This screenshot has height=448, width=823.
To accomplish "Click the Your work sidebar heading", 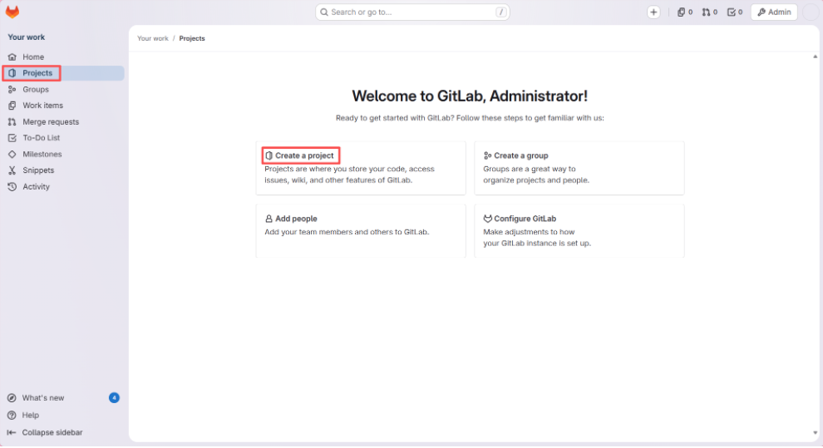I will 27,37.
